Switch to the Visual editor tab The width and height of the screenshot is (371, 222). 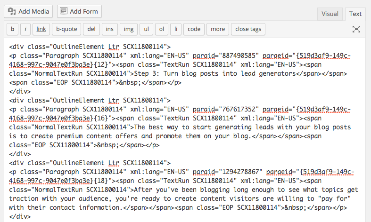coord(330,14)
